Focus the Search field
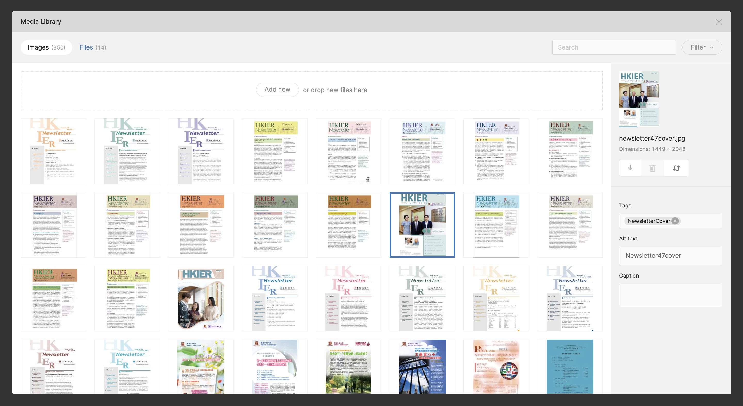Viewport: 743px width, 406px height. [614, 47]
